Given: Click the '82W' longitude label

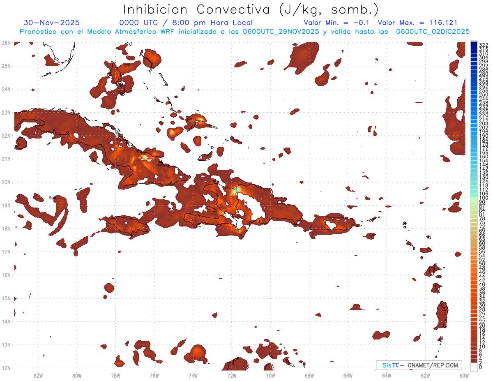Looking at the screenshot, I should [38, 375].
